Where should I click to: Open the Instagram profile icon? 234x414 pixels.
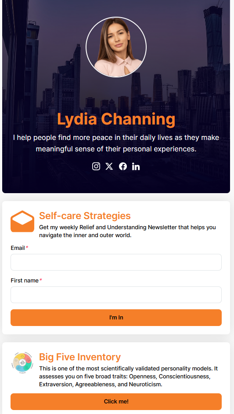pos(96,166)
